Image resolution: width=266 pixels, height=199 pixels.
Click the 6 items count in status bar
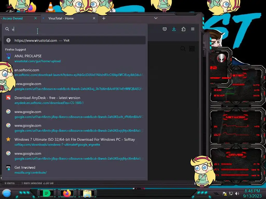tap(10, 183)
